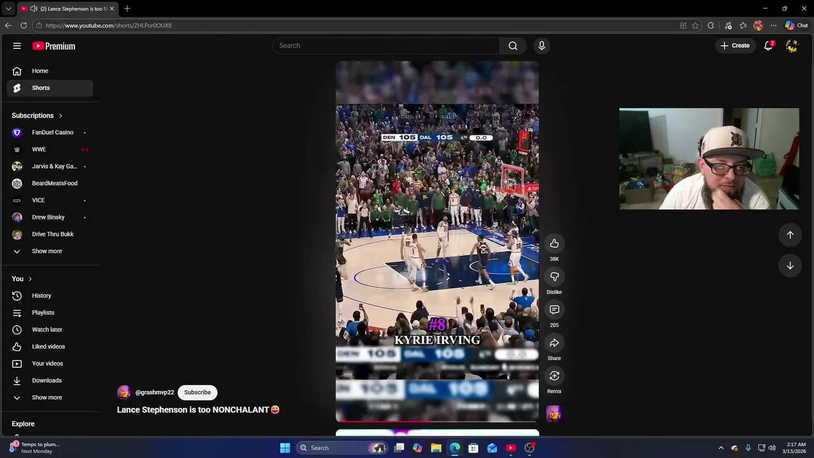Image resolution: width=814 pixels, height=458 pixels.
Task: Share this Short
Action: [554, 343]
